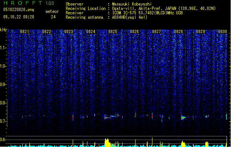Click the yellow signal peak below 0829
231x147 pixels.
pos(207,144)
